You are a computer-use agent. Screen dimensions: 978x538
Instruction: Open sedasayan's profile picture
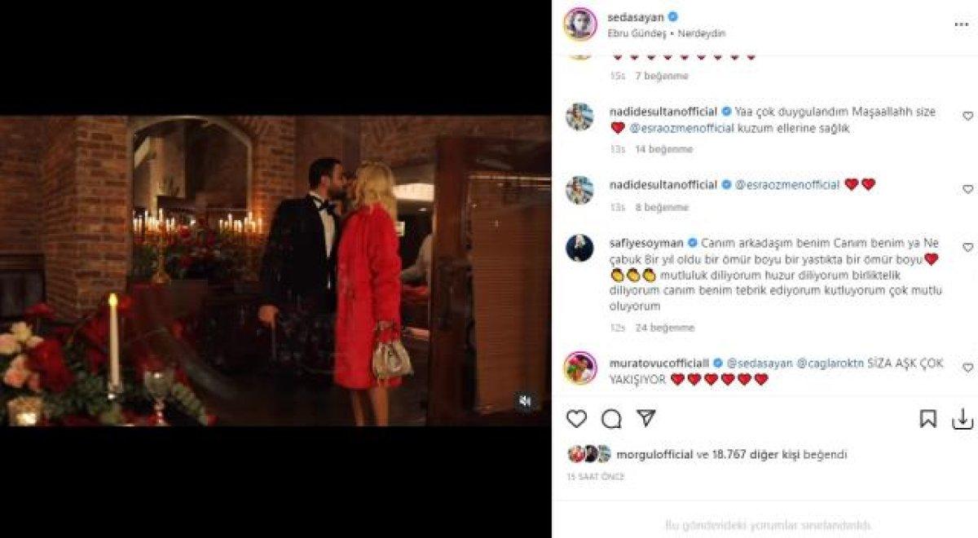[580, 24]
